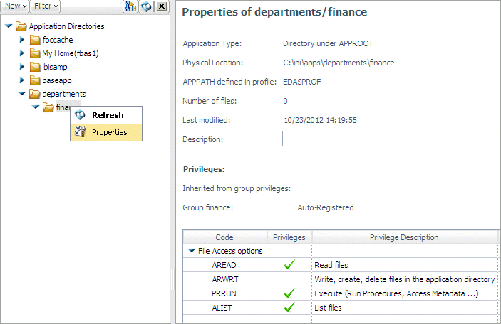The image size is (501, 324).
Task: Toggle the ALIST privilege checkmark
Action: (x=289, y=308)
